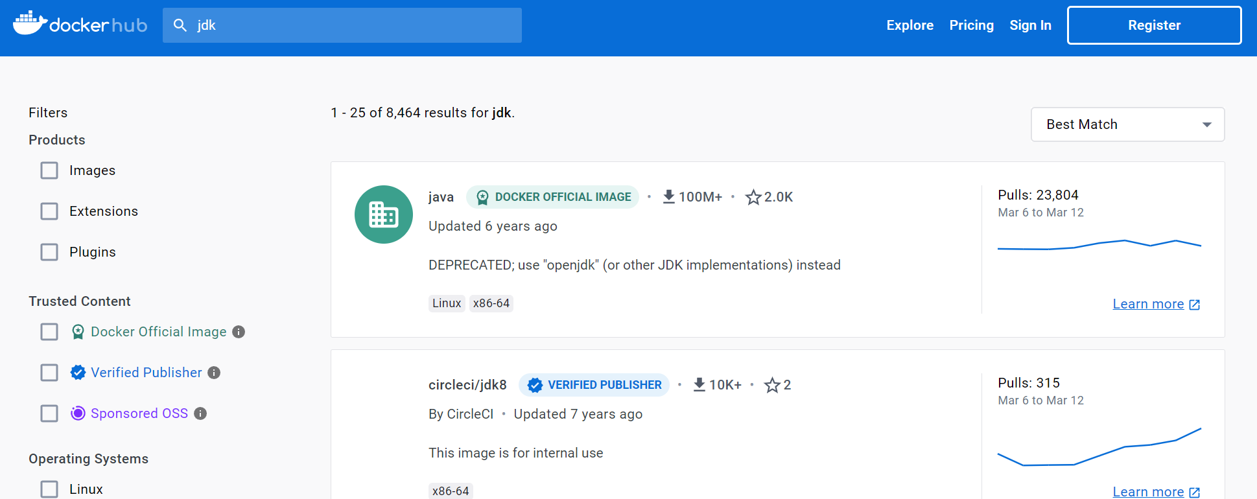Click the download icon on circleci/jdk8 result
This screenshot has width=1257, height=499.
click(699, 384)
